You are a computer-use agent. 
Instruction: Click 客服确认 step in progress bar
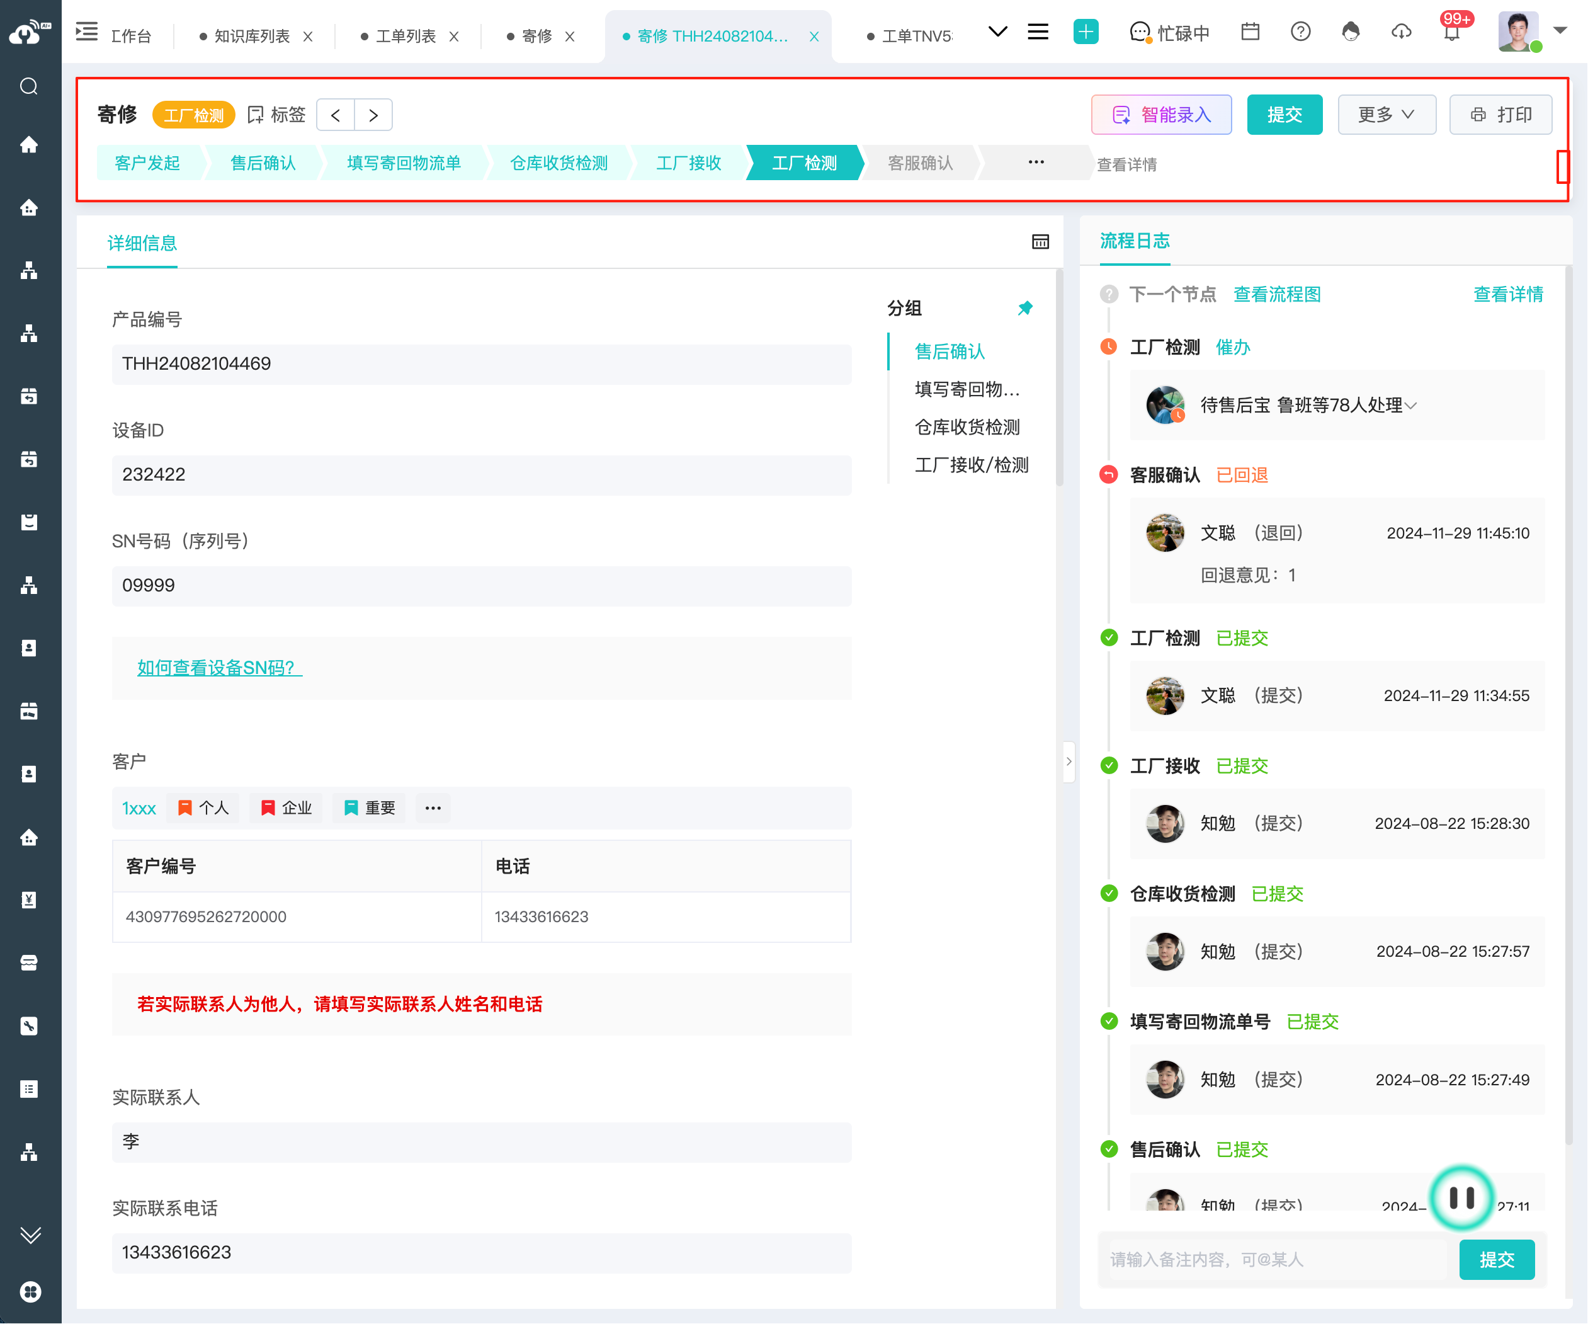pos(919,163)
